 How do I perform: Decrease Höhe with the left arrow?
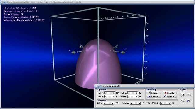[105, 103]
